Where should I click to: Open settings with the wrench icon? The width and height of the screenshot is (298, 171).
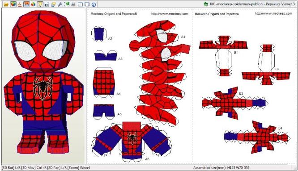click(x=60, y=4)
